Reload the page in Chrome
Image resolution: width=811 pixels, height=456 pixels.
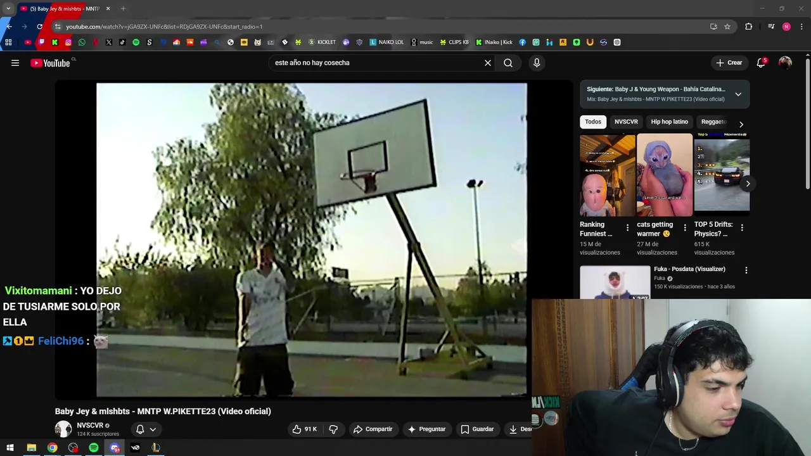tap(39, 27)
